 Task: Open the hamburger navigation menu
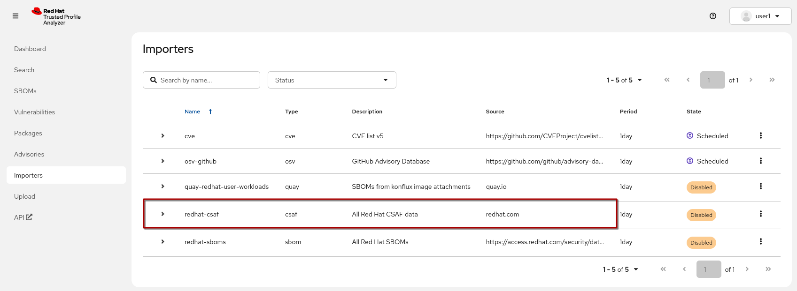15,16
